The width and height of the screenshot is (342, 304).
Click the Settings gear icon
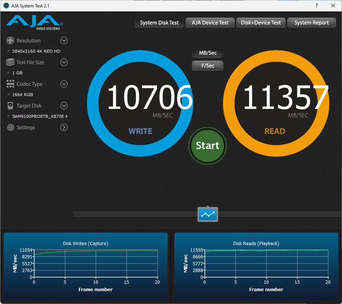pyautogui.click(x=11, y=127)
